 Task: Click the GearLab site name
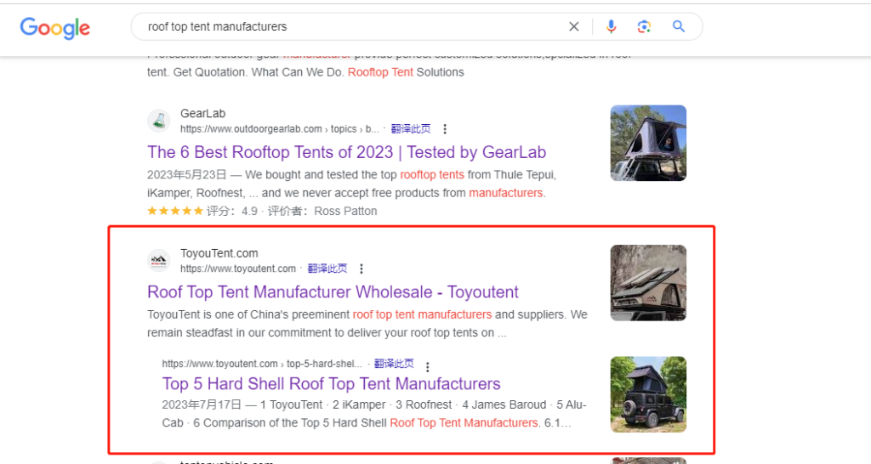coord(202,113)
